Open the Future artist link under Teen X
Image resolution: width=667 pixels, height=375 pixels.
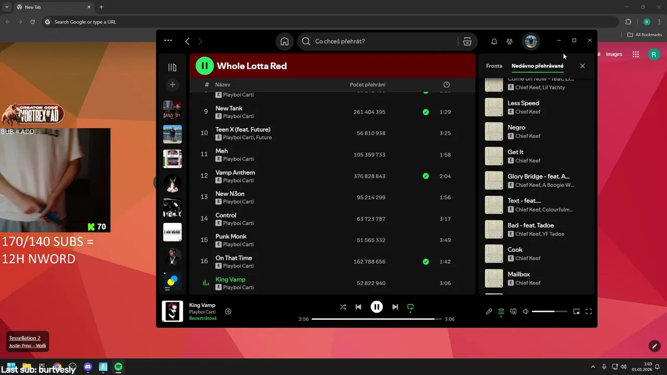(x=264, y=137)
